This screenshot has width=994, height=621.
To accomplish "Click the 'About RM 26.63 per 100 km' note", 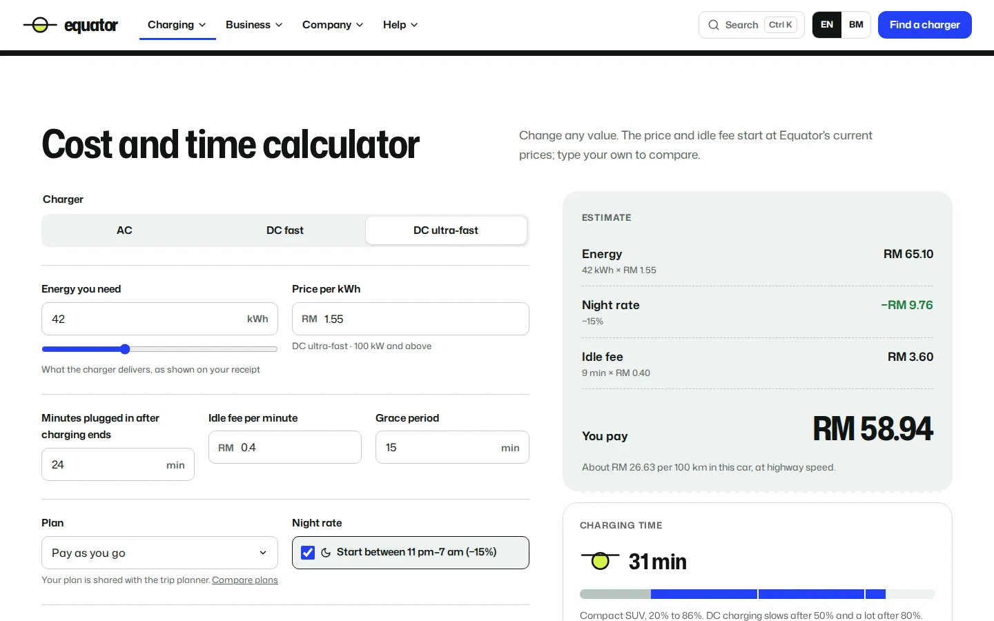I will pos(709,467).
